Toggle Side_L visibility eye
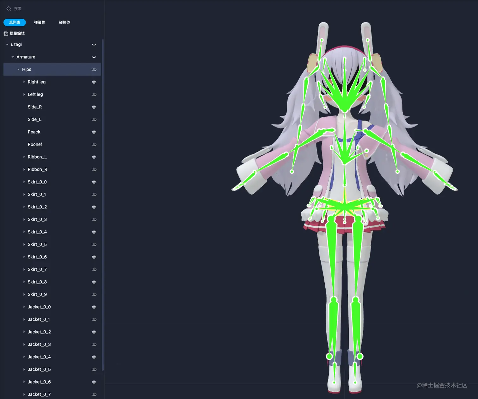The width and height of the screenshot is (478, 399). (x=94, y=120)
